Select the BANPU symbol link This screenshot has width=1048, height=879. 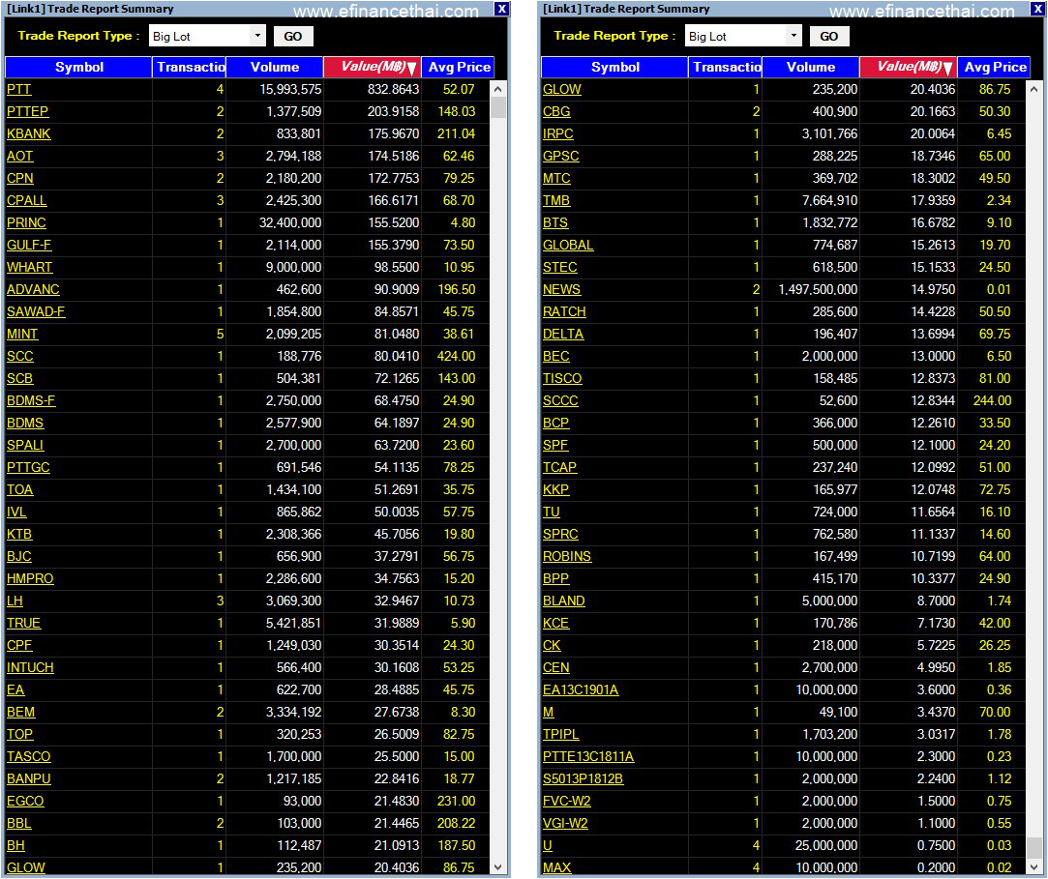point(29,778)
